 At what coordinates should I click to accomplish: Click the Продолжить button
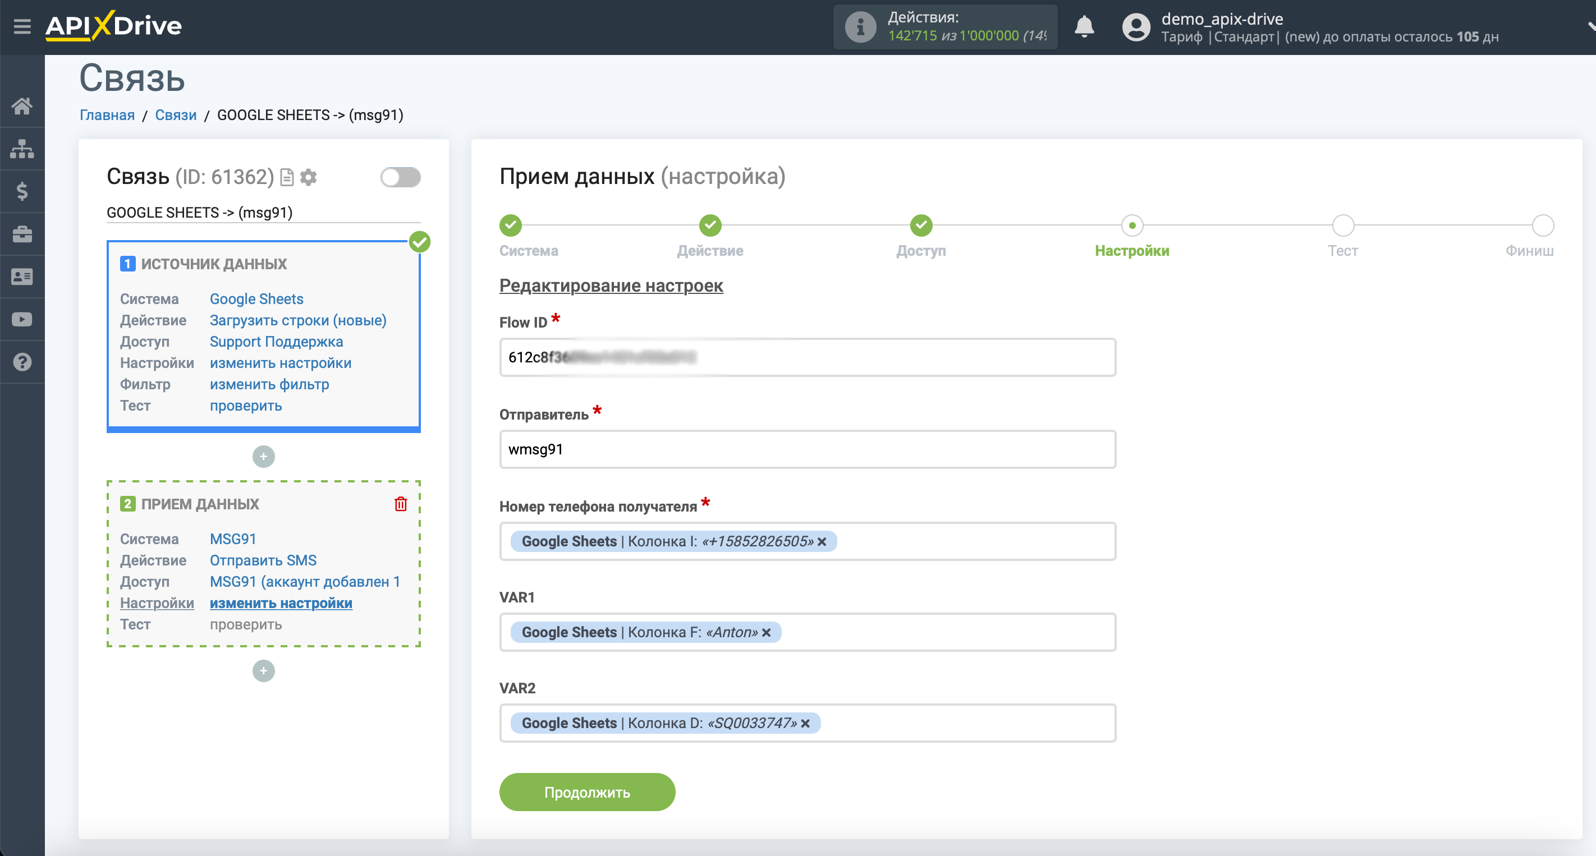(587, 792)
